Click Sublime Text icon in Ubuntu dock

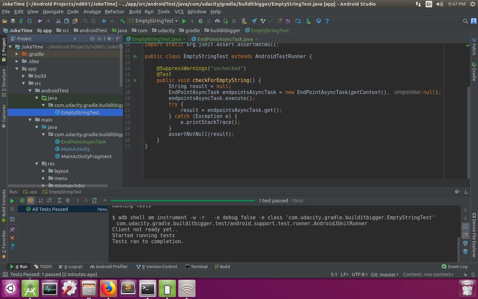coord(128,288)
